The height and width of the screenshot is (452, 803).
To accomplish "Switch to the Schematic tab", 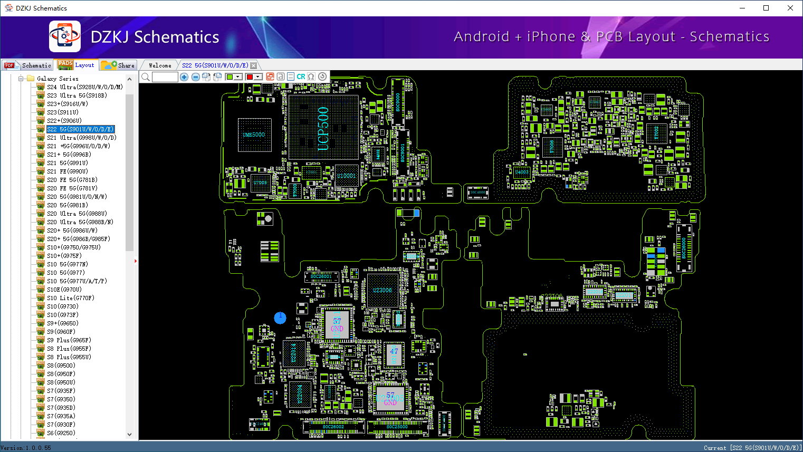I will pyautogui.click(x=28, y=65).
